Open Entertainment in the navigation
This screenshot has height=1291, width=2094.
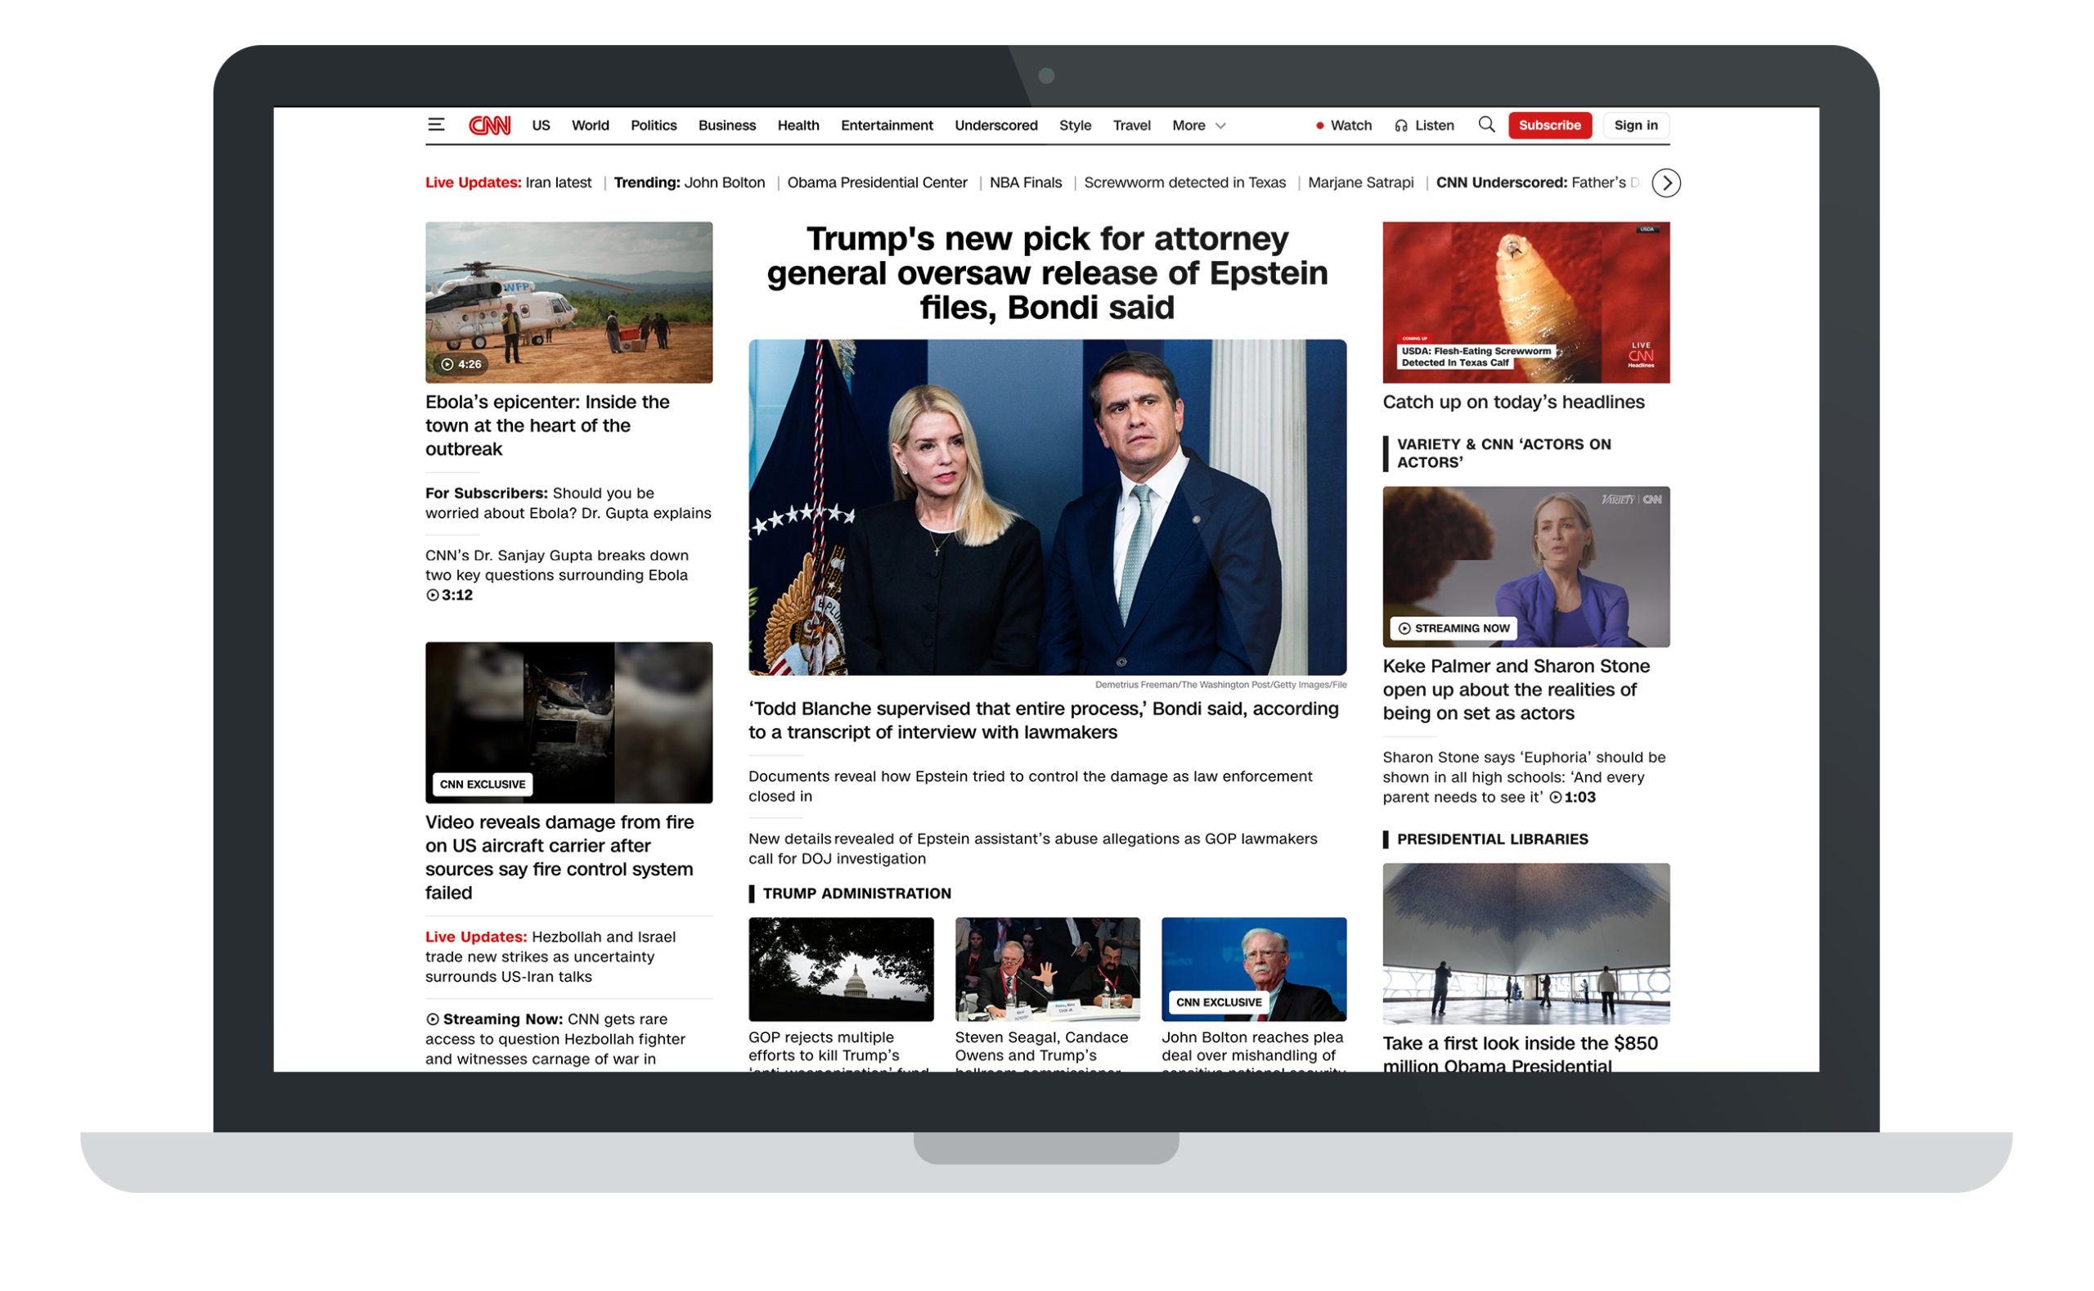[x=887, y=125]
